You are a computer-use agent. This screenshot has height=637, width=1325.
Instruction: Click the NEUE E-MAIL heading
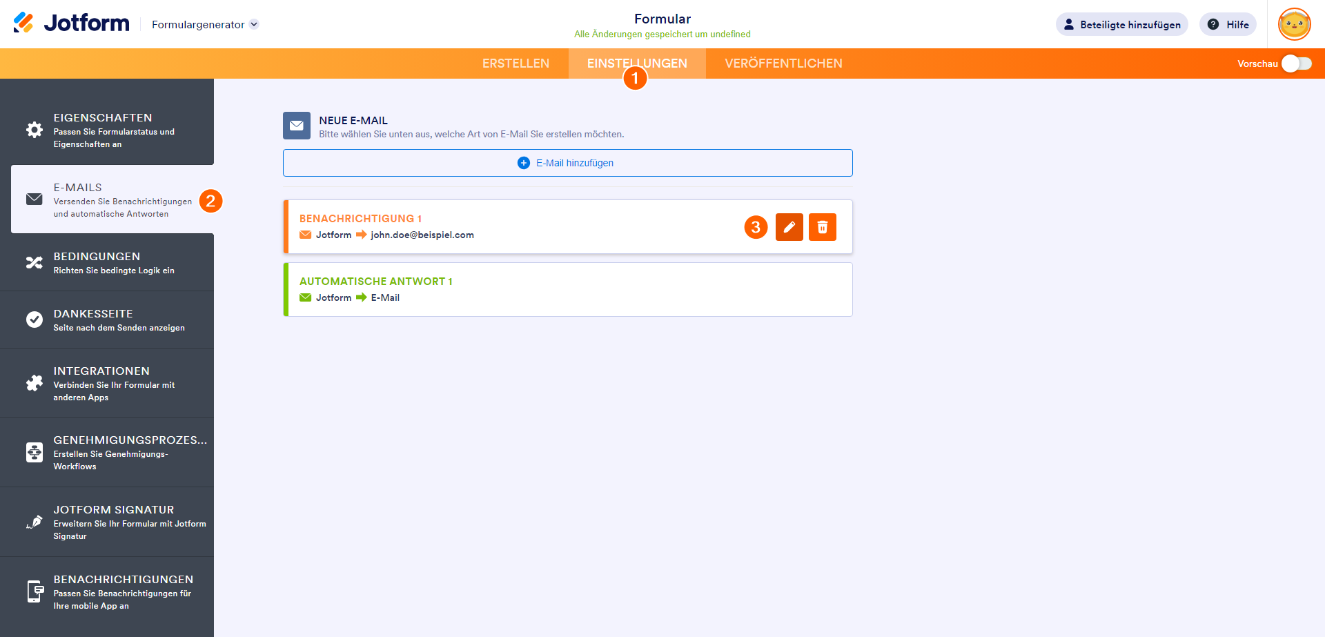coord(353,120)
